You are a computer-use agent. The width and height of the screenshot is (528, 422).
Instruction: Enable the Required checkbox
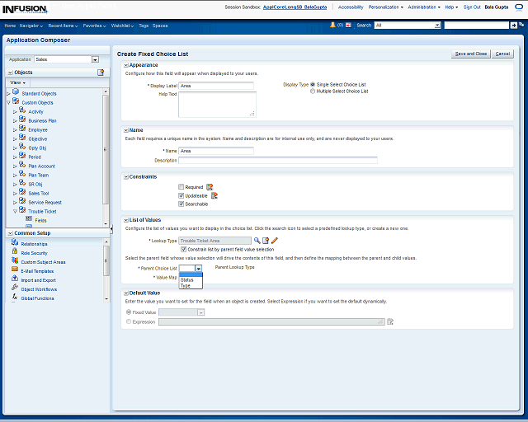tap(181, 187)
